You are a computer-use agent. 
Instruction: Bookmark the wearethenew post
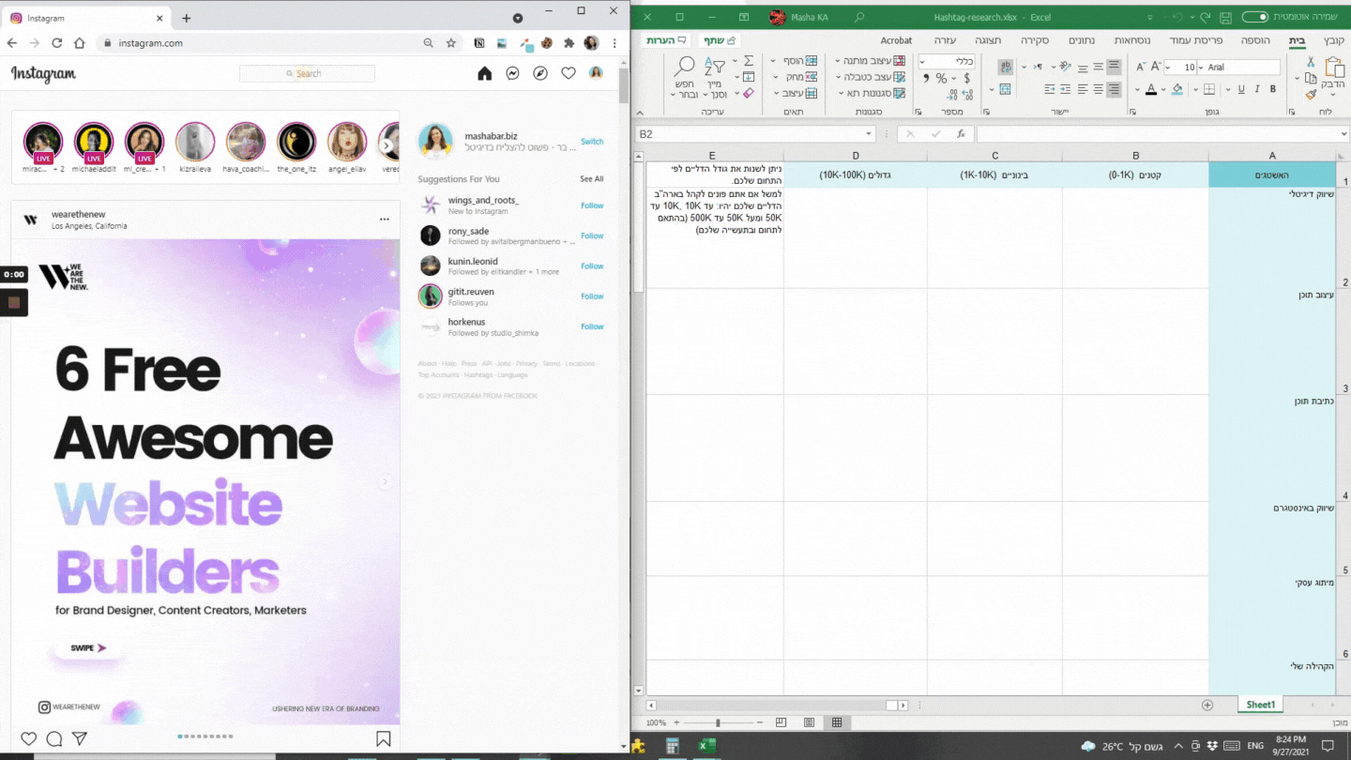[x=384, y=739]
